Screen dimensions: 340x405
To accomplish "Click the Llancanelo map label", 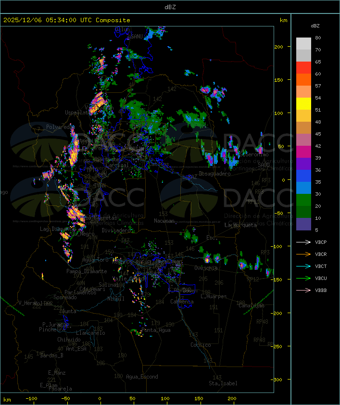I will [90, 333].
